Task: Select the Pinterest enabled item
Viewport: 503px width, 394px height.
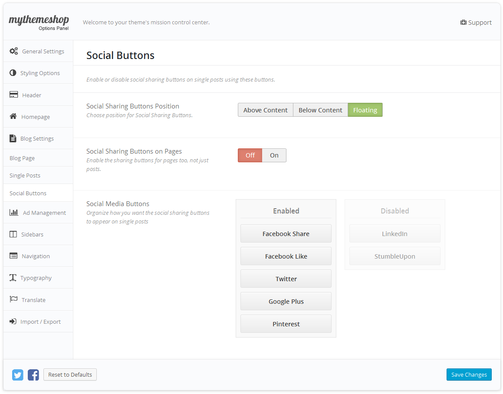Action: point(286,324)
